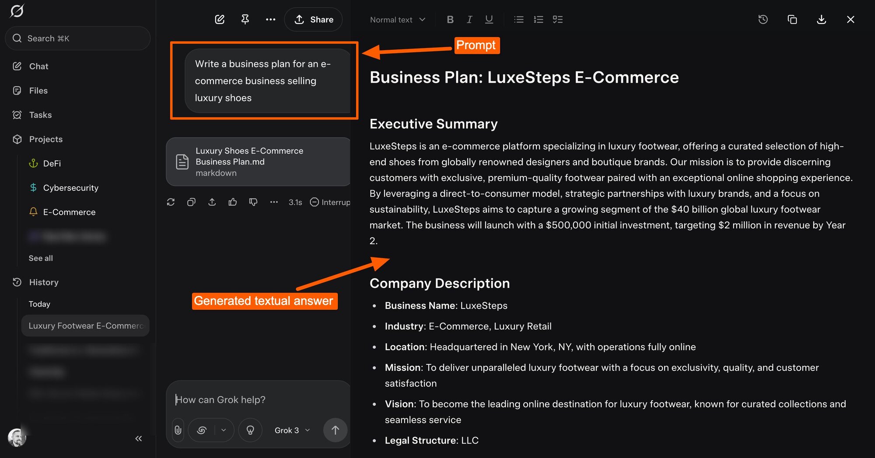
Task: Click the Business Name: LuxeSteps bullet
Action: tap(446, 306)
